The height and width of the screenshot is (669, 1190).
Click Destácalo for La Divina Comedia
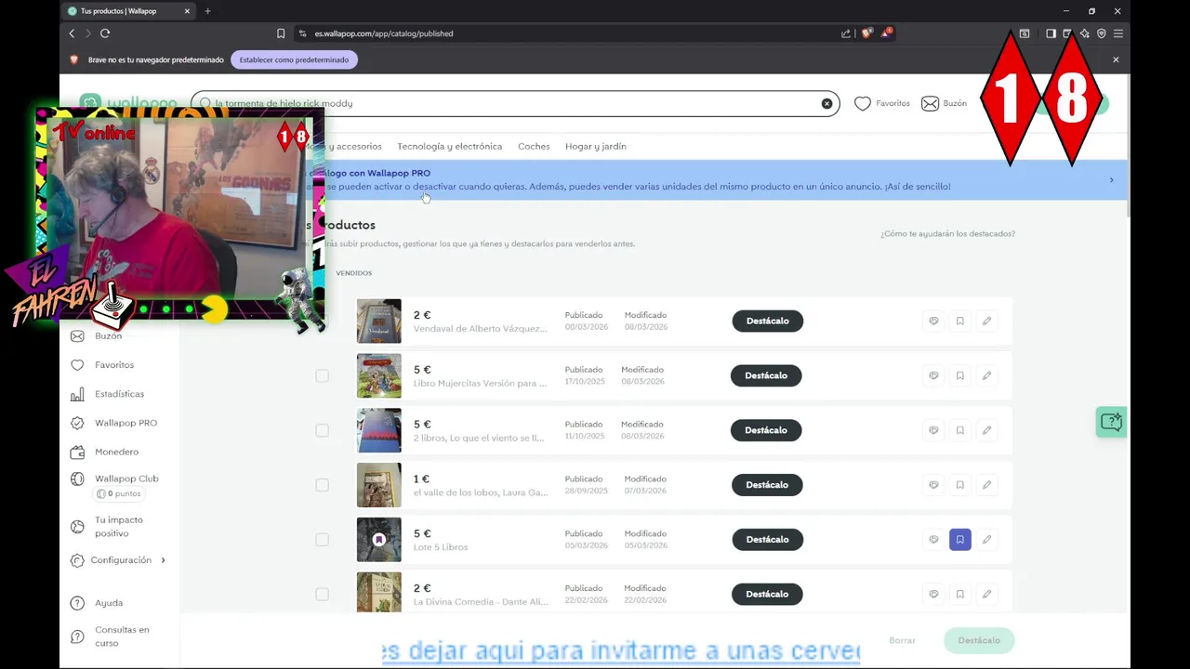767,594
